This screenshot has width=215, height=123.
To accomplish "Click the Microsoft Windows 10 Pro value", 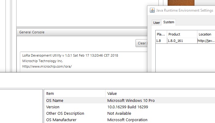I will (131, 101).
